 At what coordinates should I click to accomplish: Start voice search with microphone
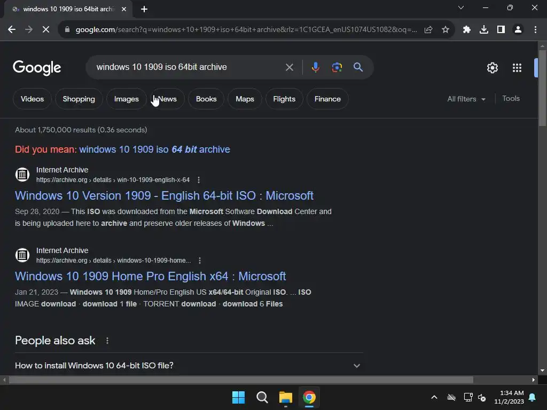[315, 67]
